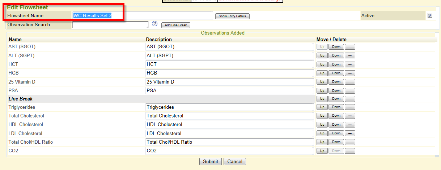Delete the HGB observation row
The height and width of the screenshot is (170, 441).
350,73
